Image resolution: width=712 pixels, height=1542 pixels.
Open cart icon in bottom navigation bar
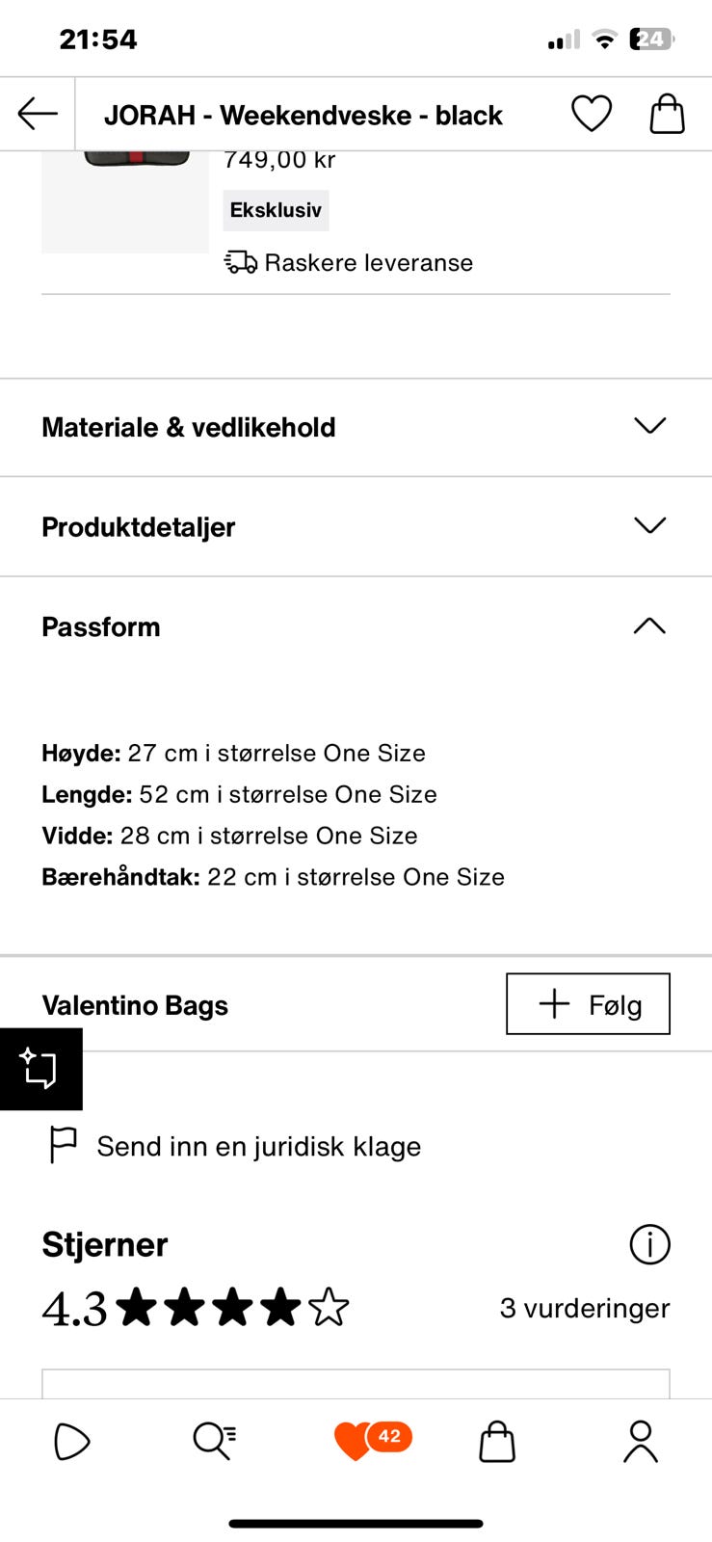(496, 1441)
